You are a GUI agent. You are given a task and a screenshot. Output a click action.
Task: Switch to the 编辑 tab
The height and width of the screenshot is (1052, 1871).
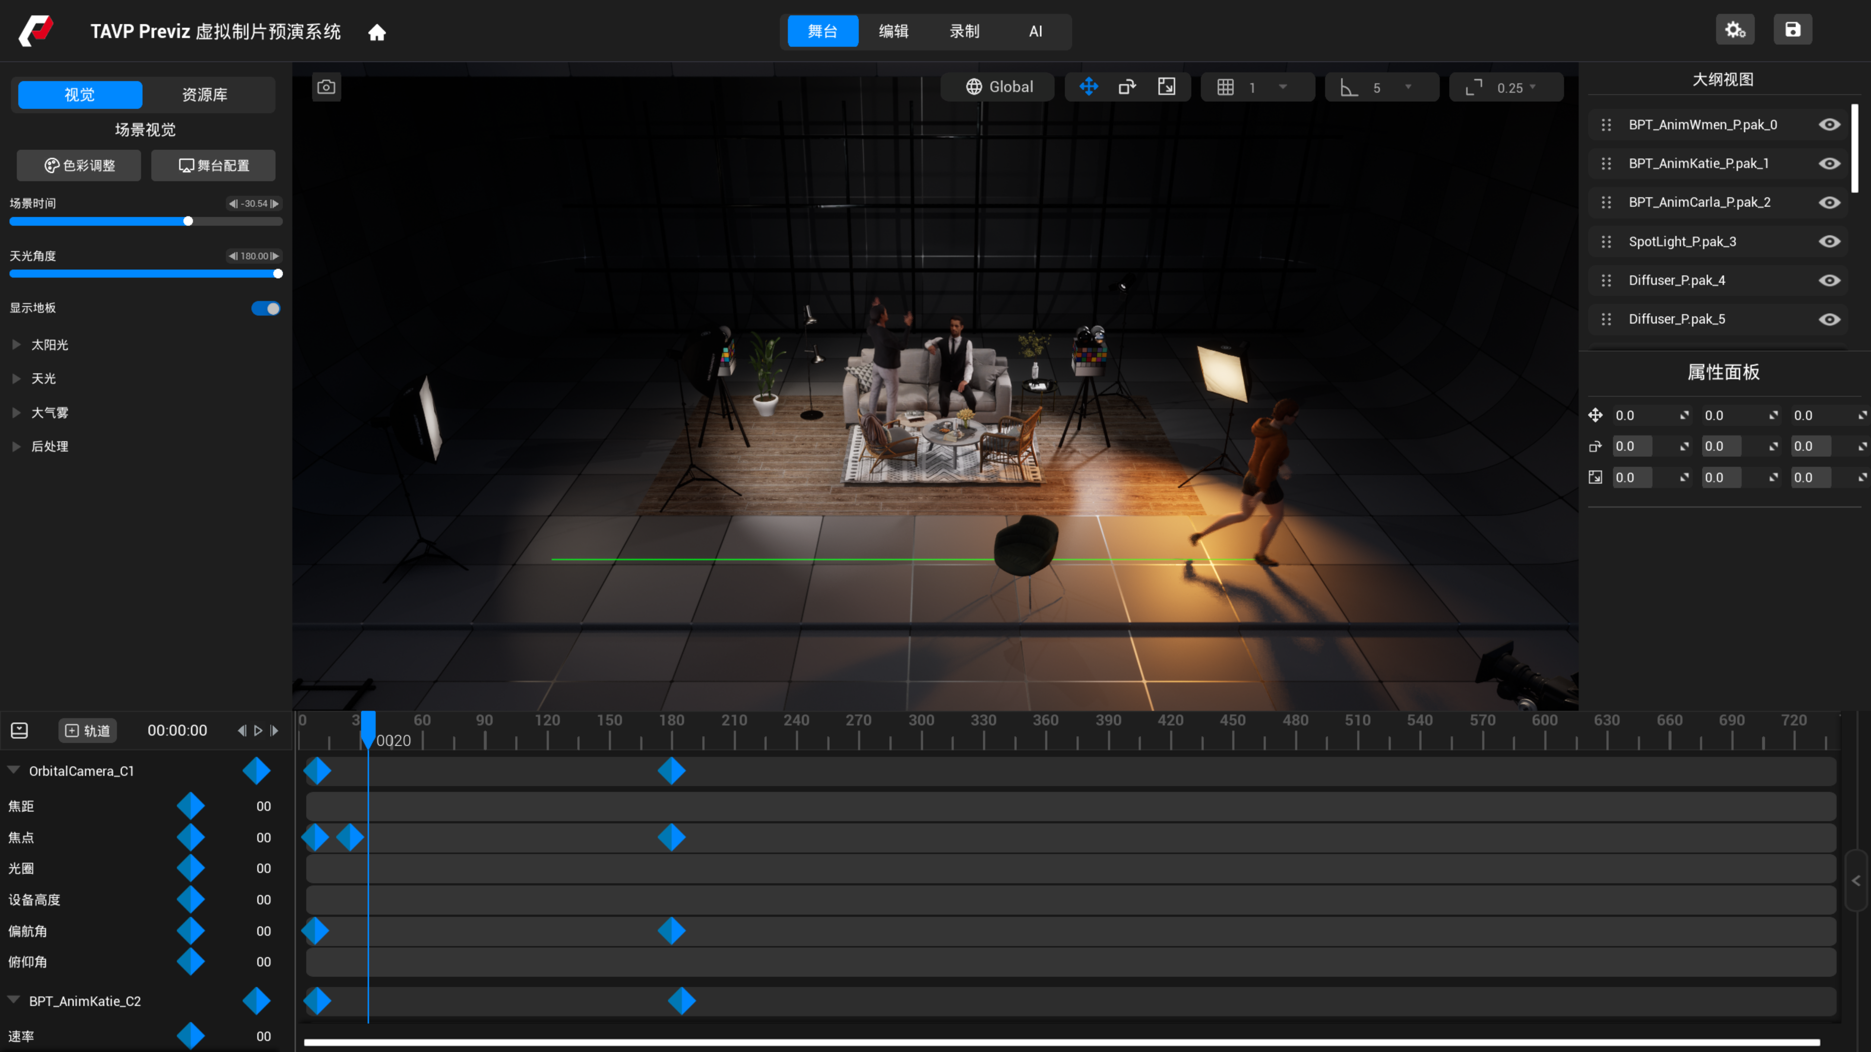pyautogui.click(x=894, y=31)
